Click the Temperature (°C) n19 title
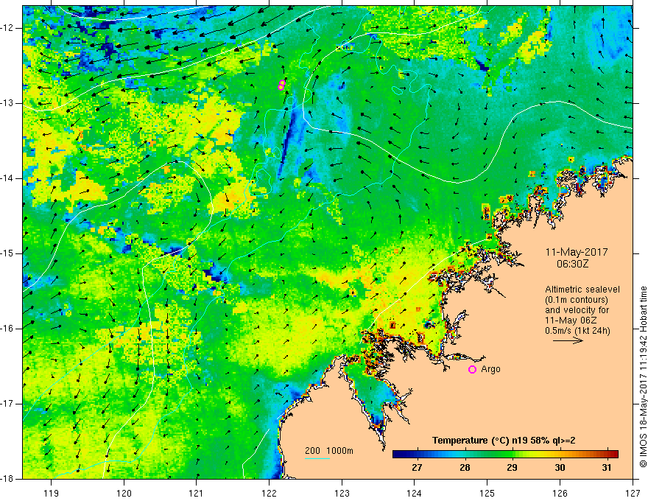This screenshot has height=501, width=648. coord(504,441)
